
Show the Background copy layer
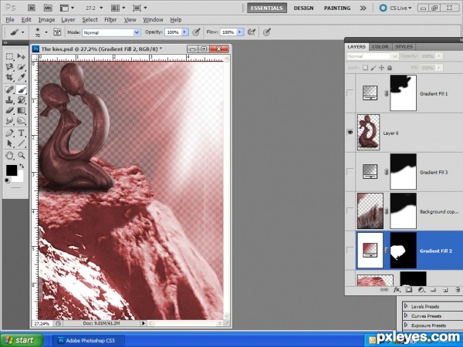[x=350, y=211]
